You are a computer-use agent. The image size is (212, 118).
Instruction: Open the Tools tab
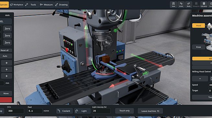(31, 5)
